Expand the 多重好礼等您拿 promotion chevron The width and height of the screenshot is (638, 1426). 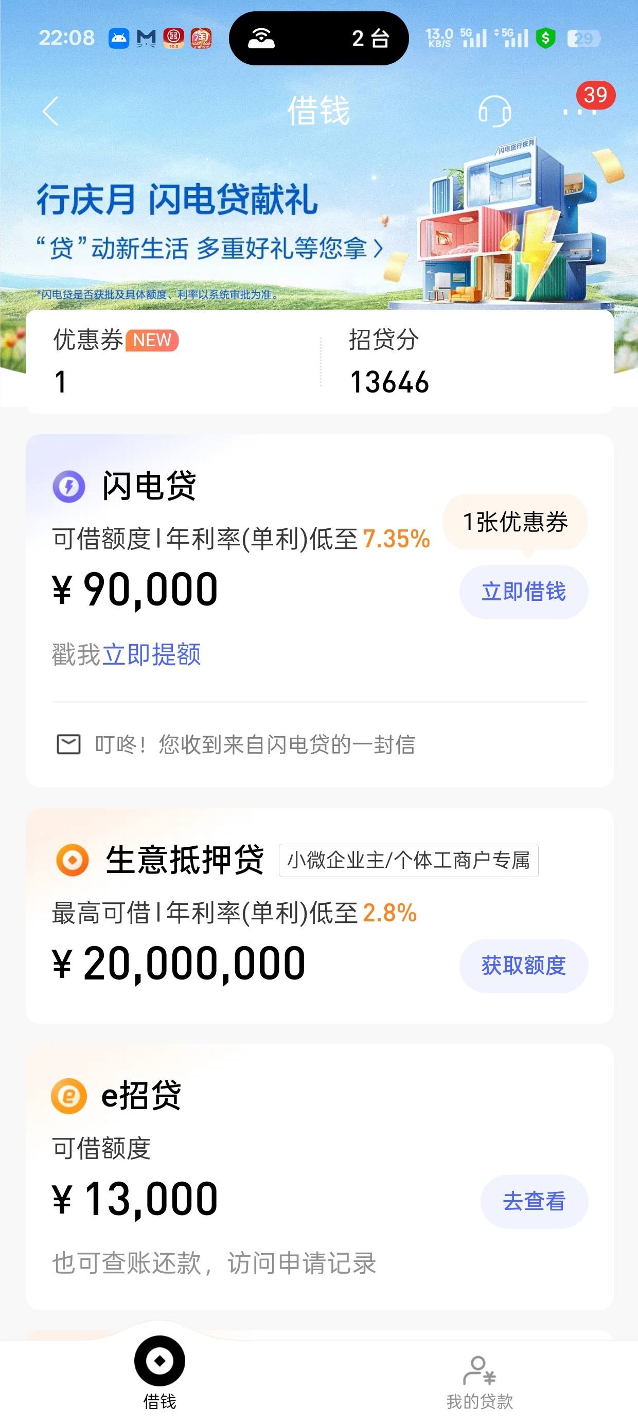pyautogui.click(x=378, y=248)
